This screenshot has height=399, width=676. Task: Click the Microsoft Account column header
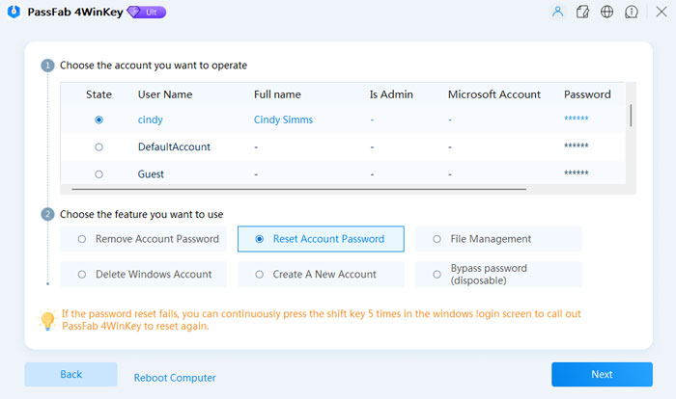click(494, 94)
